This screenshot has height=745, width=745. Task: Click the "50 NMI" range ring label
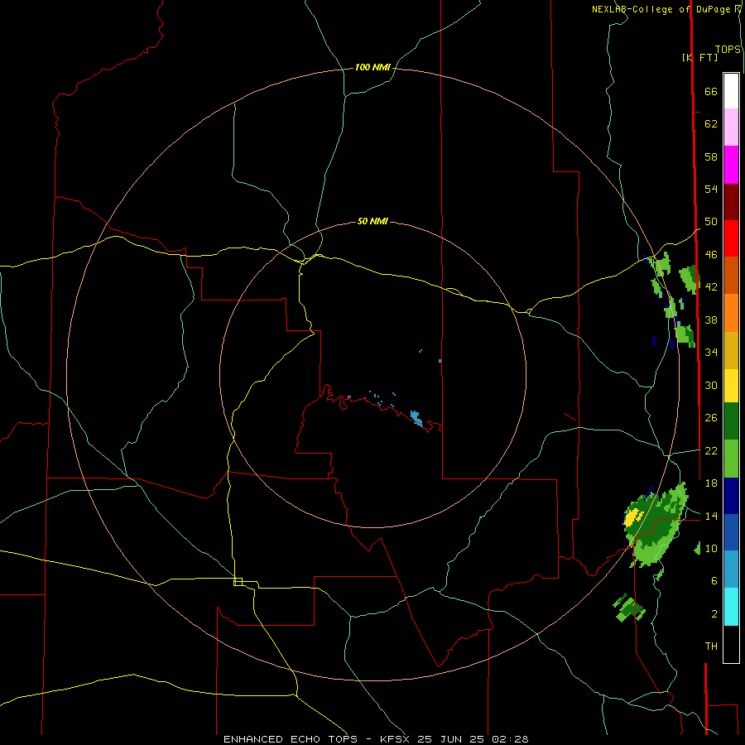tap(372, 221)
